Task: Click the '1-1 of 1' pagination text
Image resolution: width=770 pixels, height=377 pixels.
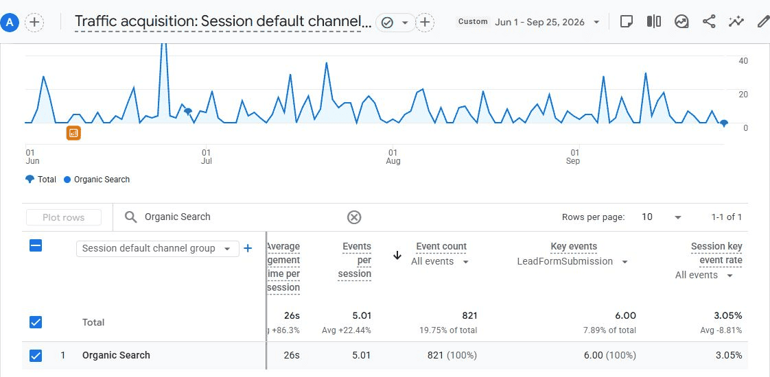Action: 727,217
